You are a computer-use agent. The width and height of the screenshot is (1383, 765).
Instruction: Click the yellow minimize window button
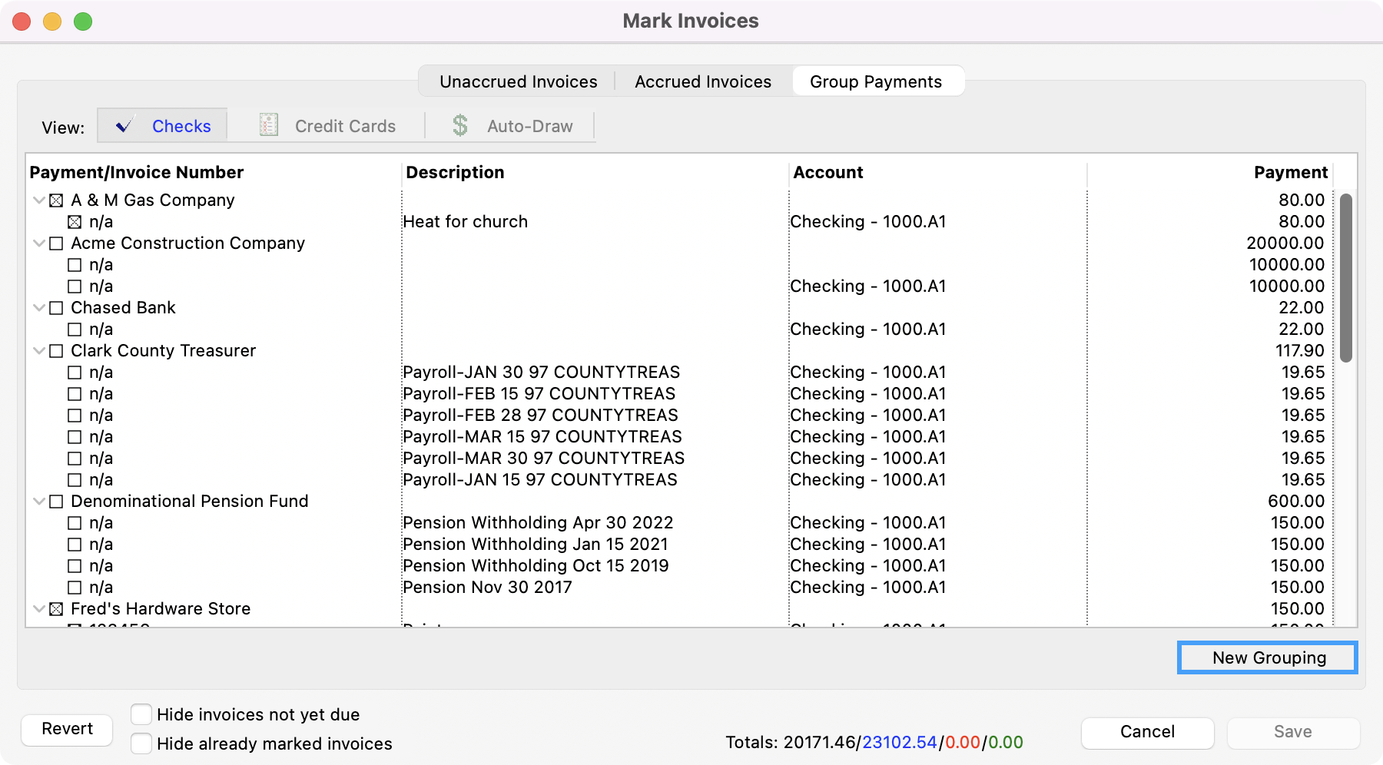coord(52,22)
